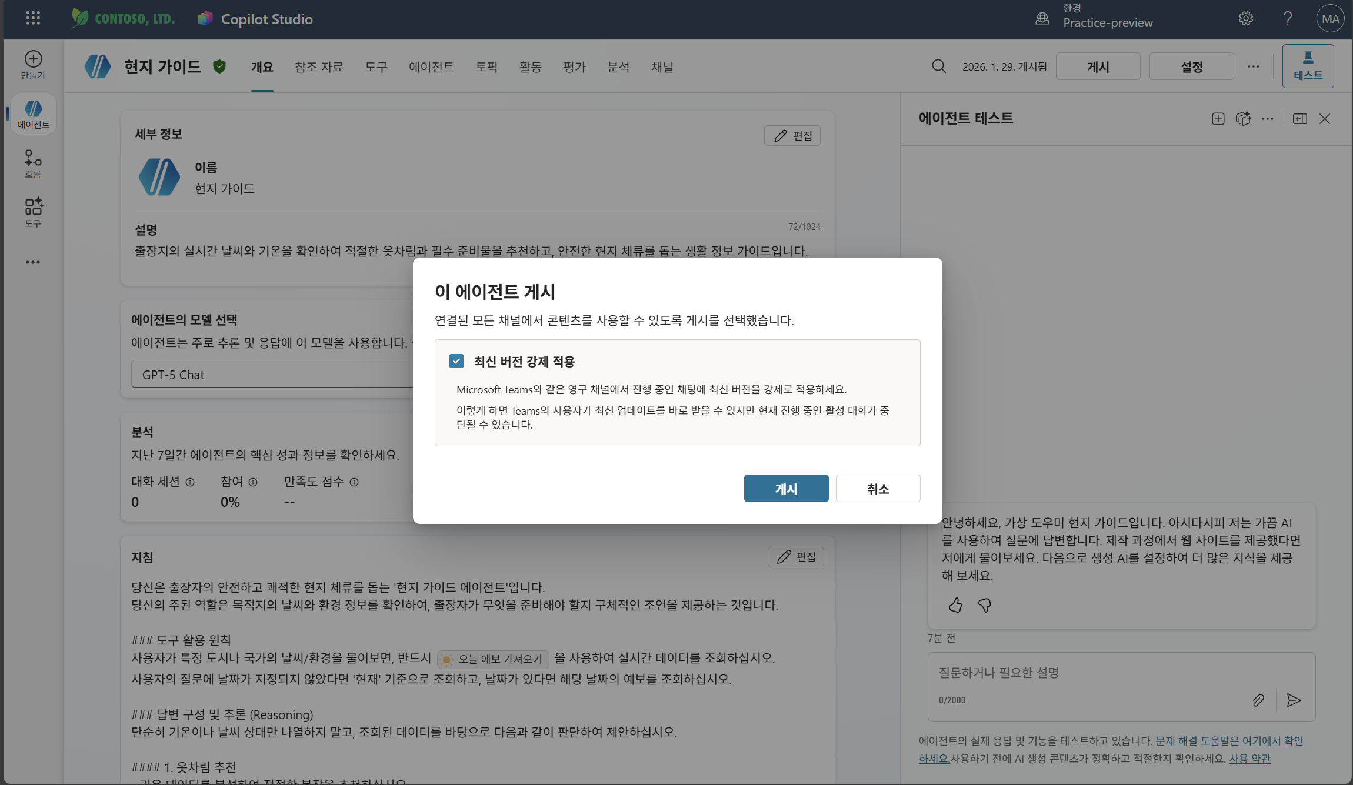The width and height of the screenshot is (1353, 785).
Task: Switch to the 참조 자료 tab
Action: click(319, 67)
